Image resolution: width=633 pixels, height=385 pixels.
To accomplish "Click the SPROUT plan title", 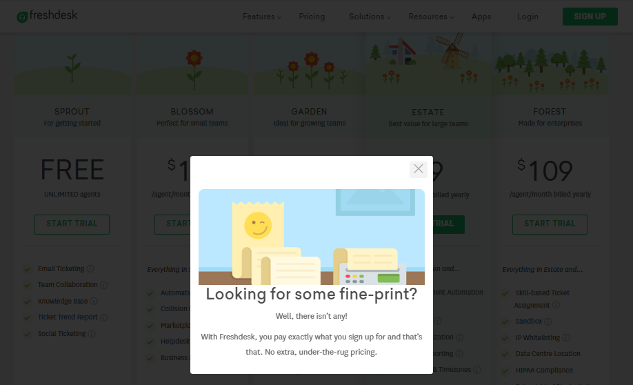I will (72, 112).
